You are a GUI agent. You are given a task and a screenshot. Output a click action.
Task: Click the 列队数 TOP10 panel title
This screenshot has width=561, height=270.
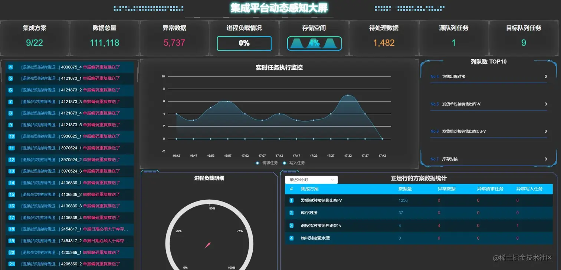[x=489, y=62]
